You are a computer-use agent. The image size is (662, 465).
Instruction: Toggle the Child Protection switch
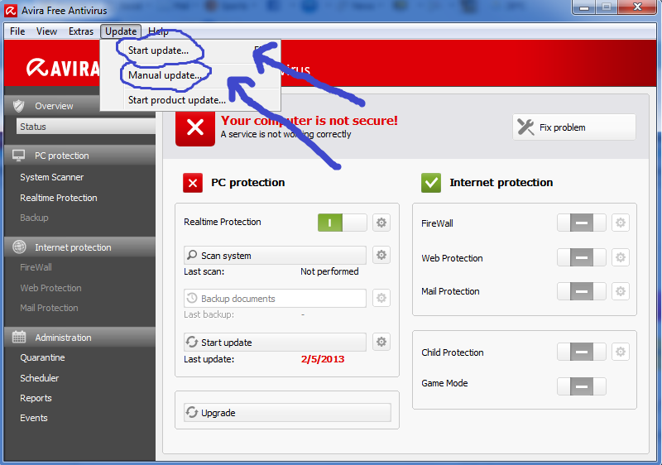582,352
